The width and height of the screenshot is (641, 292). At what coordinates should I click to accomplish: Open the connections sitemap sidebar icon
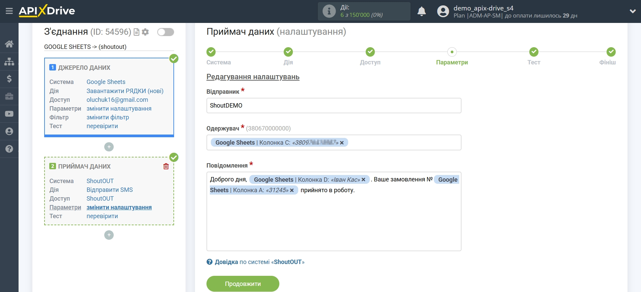coord(9,61)
